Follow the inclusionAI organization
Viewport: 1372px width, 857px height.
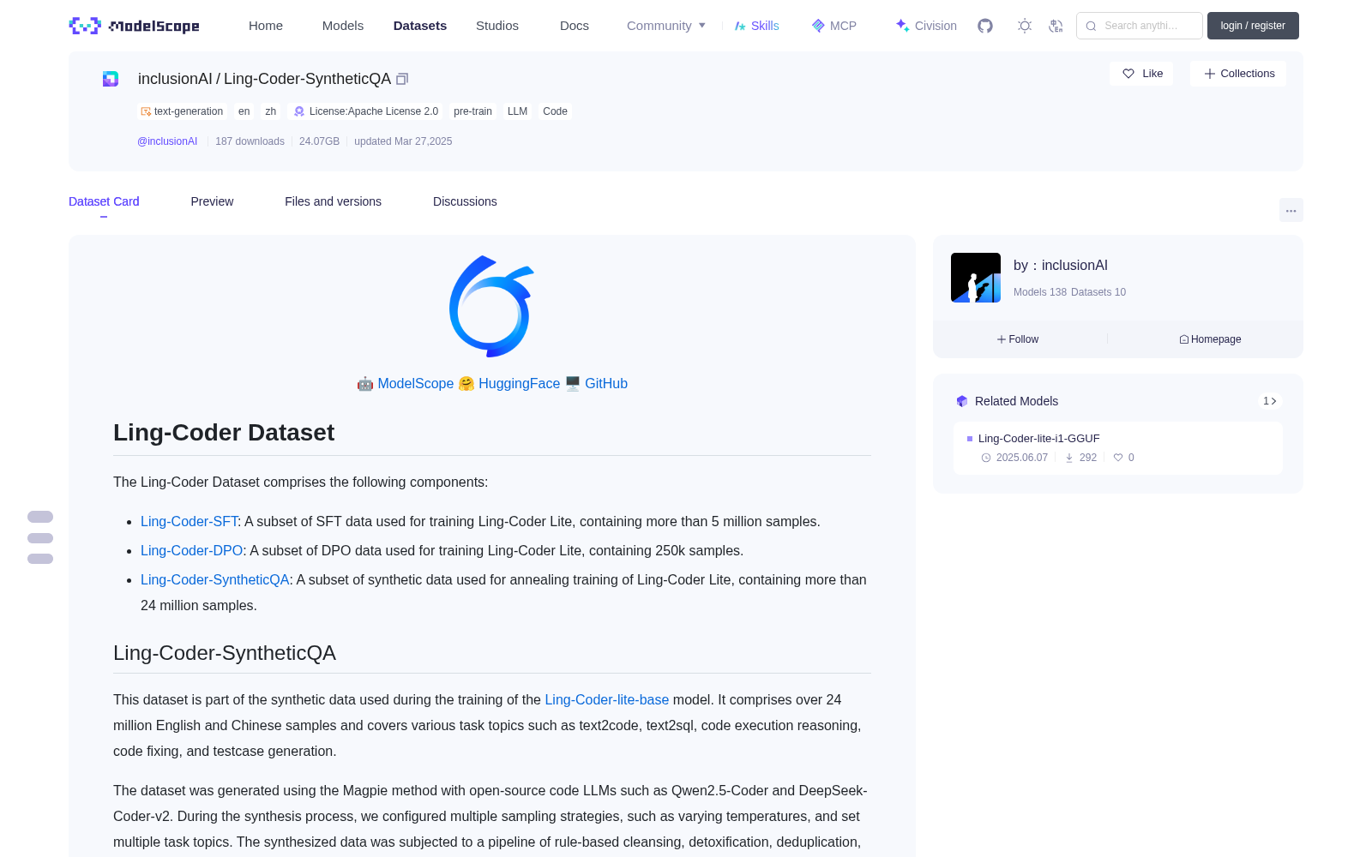[x=1018, y=339]
